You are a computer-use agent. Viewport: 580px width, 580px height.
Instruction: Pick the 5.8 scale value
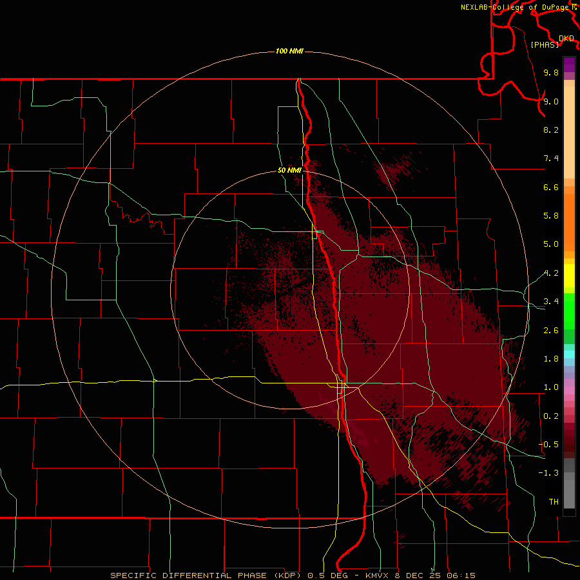point(551,216)
